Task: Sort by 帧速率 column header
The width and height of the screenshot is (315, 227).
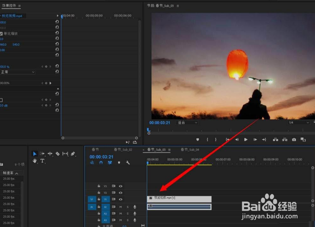Action: tap(8, 173)
